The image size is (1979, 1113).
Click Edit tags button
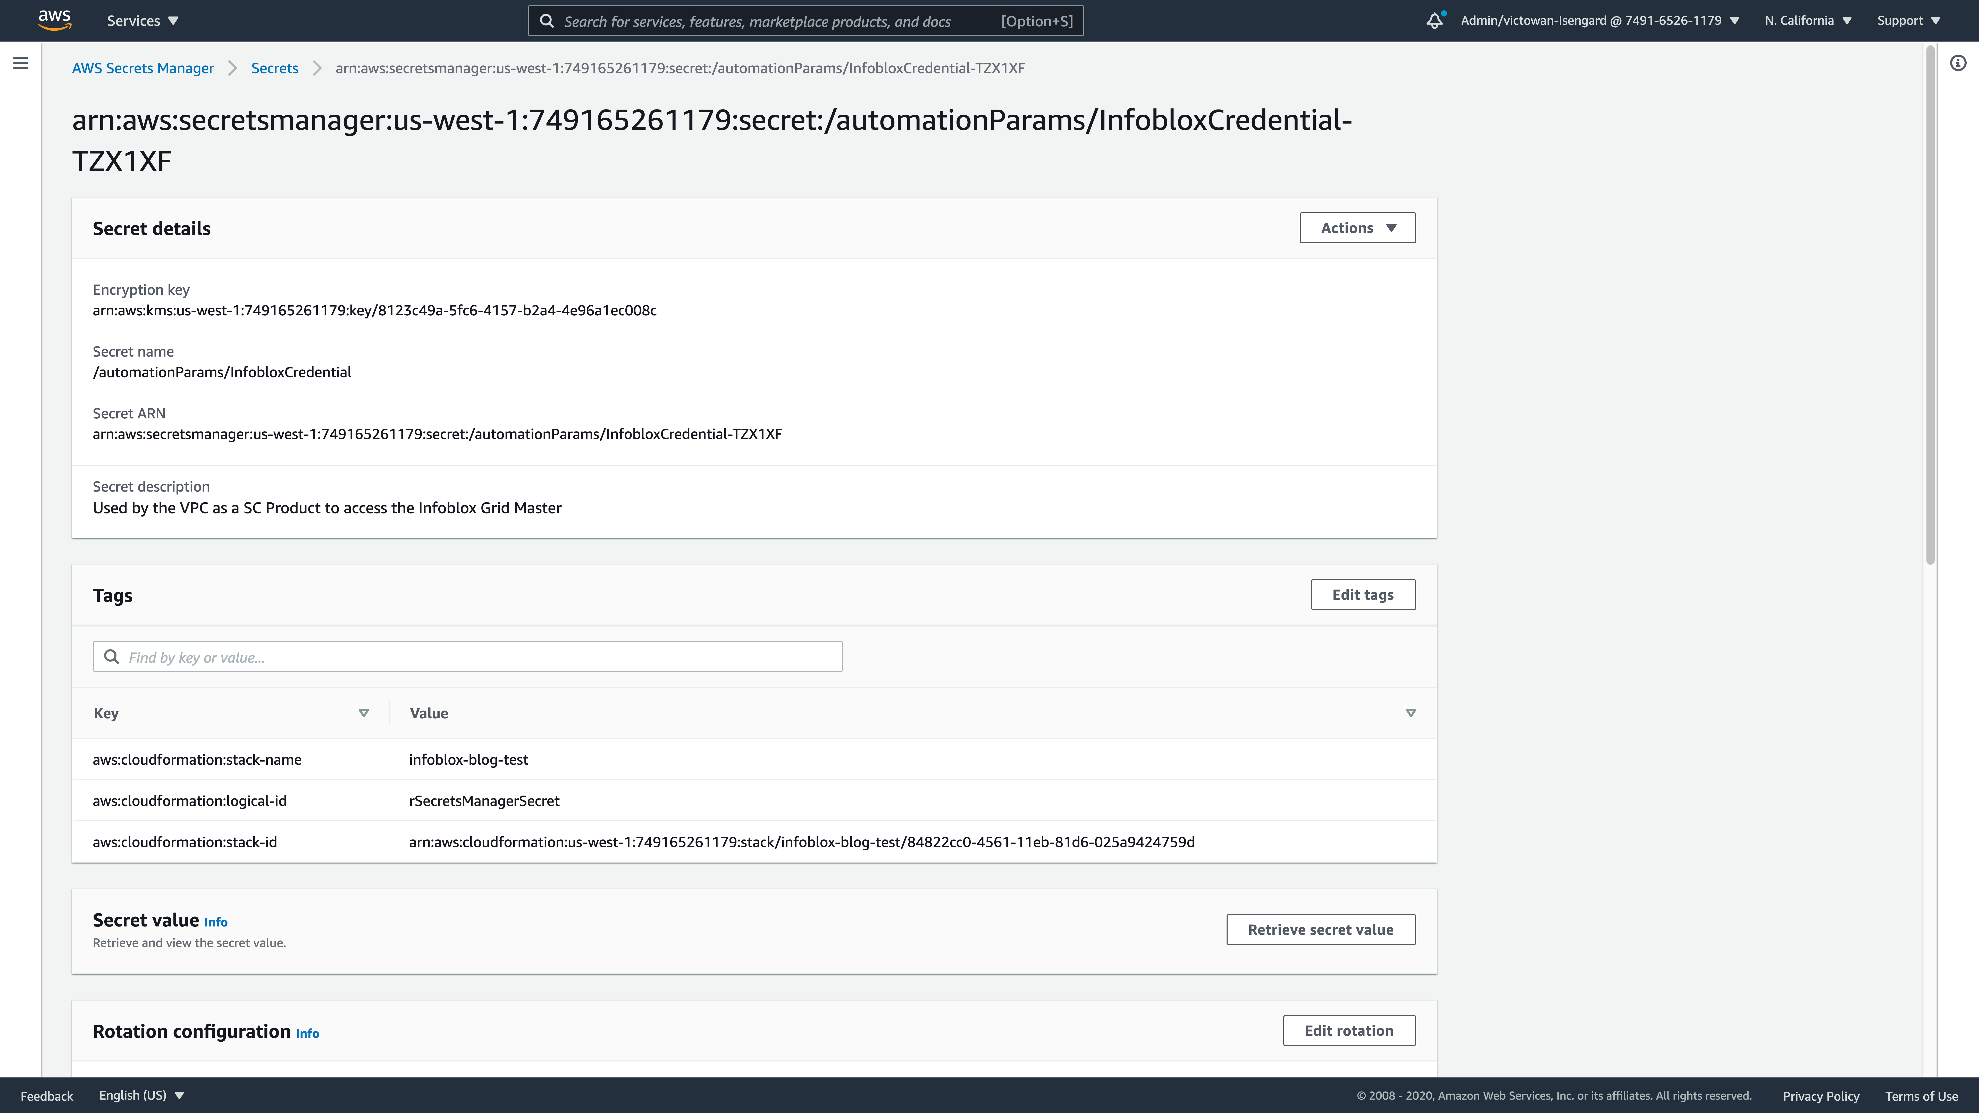(x=1363, y=595)
